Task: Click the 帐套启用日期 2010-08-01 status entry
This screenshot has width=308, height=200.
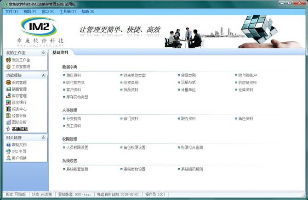Action: click(118, 194)
